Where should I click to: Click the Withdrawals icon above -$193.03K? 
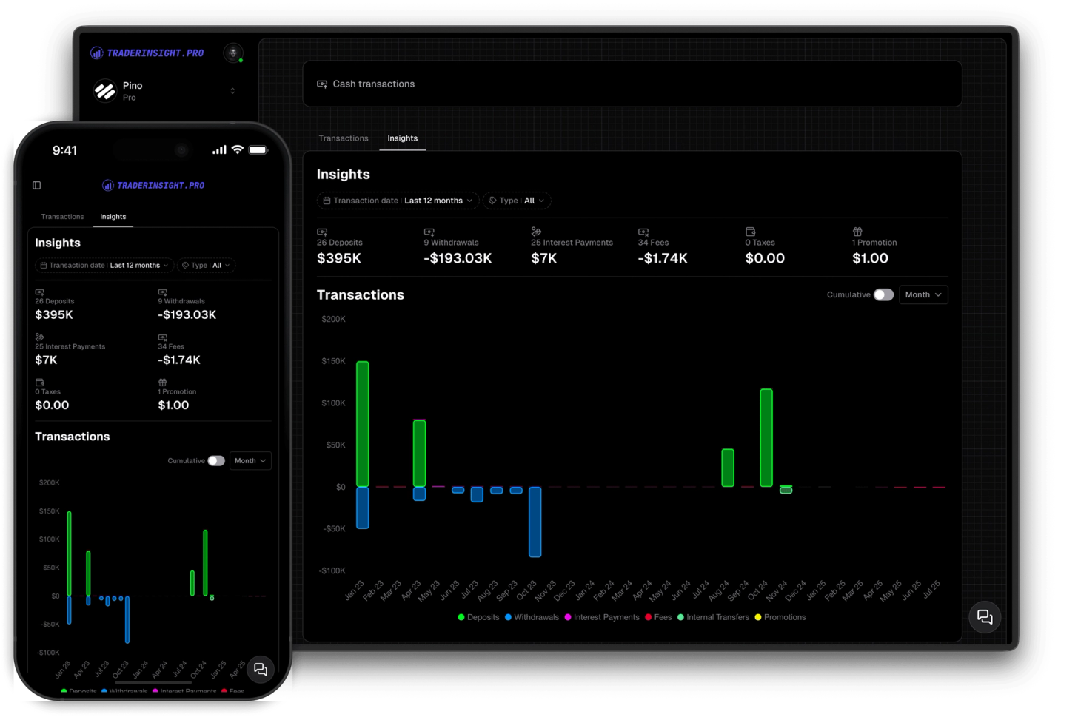click(428, 231)
